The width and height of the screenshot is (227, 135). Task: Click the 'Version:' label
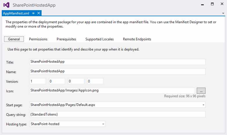pyautogui.click(x=12, y=82)
